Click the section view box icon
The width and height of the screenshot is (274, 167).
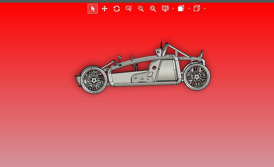pos(181,8)
